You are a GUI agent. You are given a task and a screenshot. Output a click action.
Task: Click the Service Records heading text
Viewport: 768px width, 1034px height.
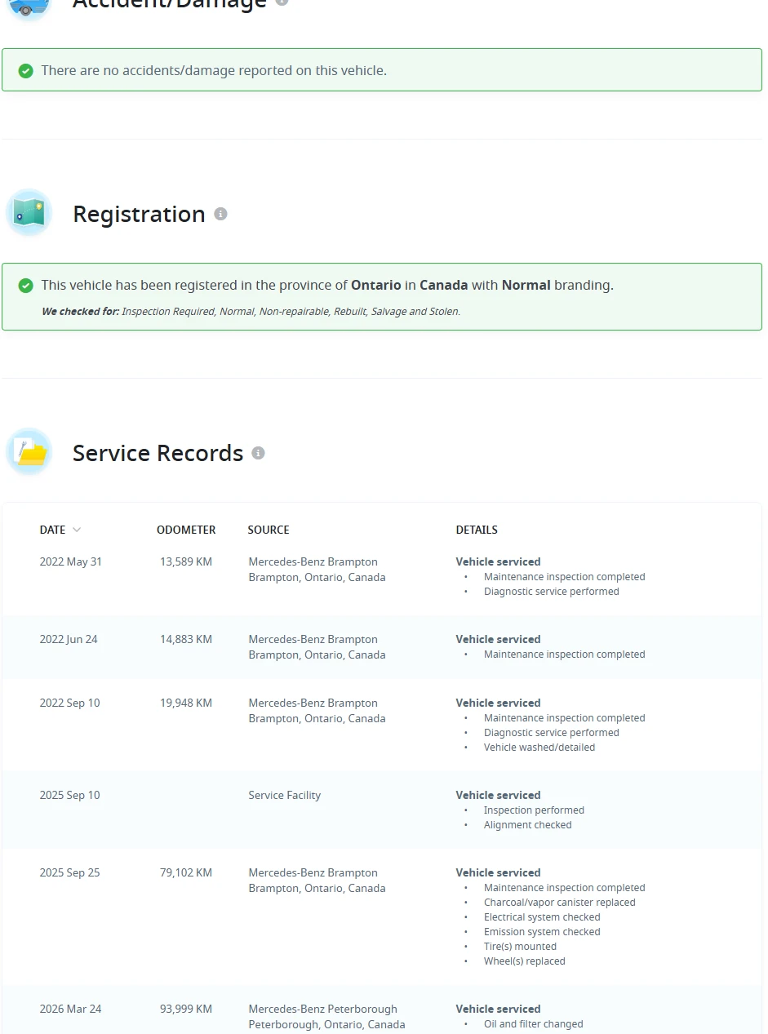[x=158, y=453]
